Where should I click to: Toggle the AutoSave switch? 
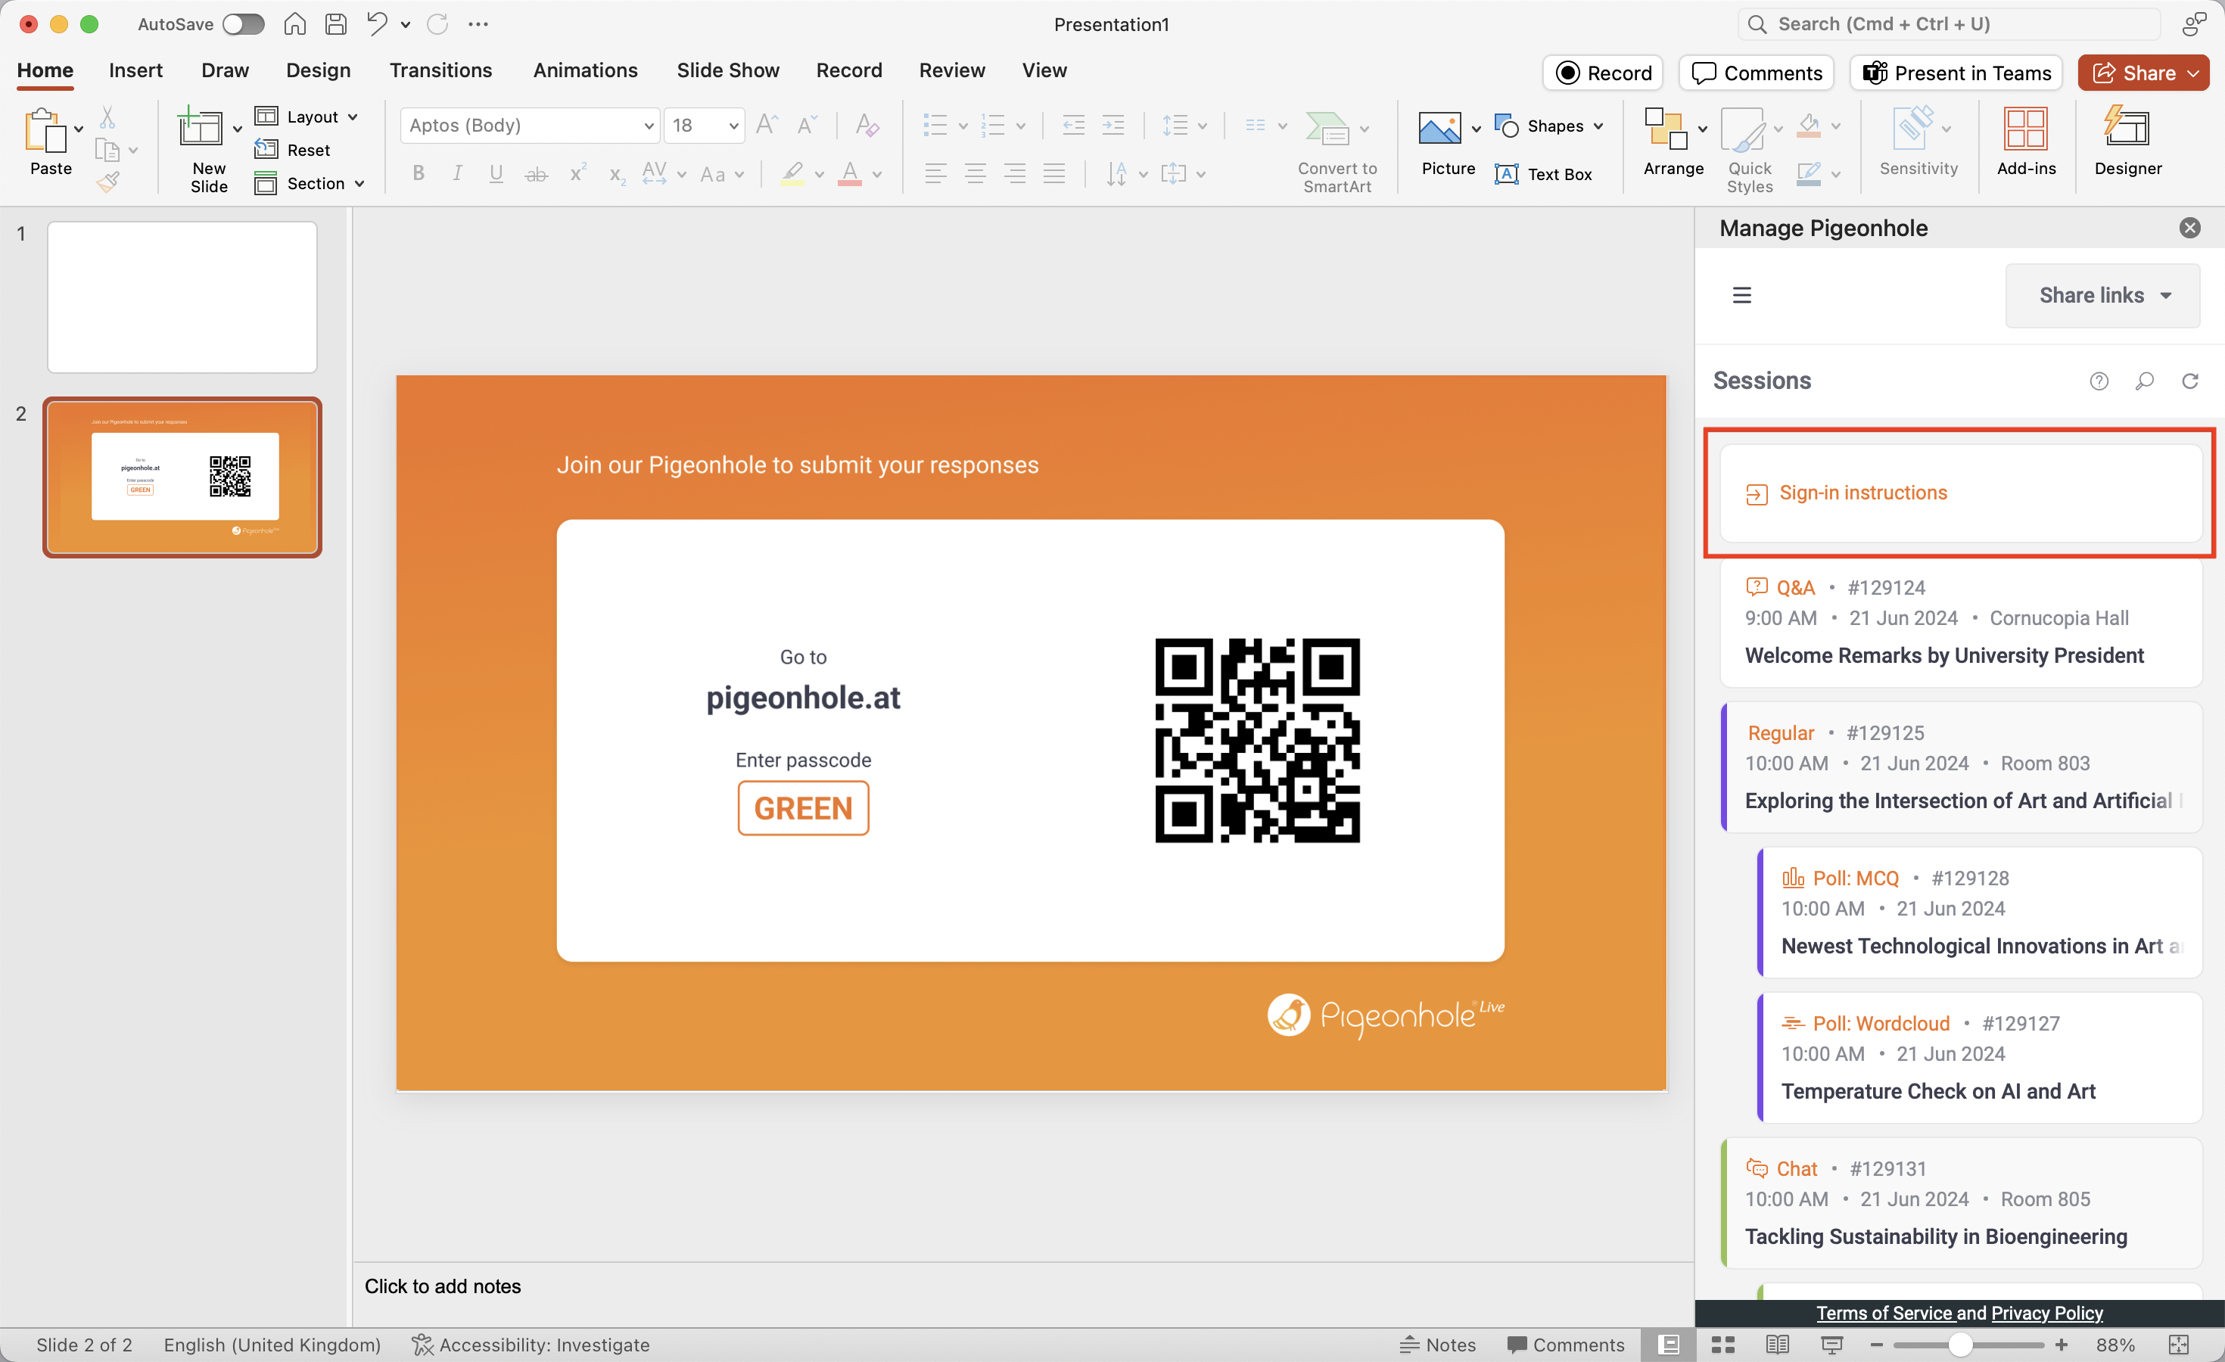pos(244,24)
